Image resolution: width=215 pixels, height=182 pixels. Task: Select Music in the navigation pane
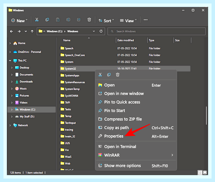pyautogui.click(x=23, y=88)
